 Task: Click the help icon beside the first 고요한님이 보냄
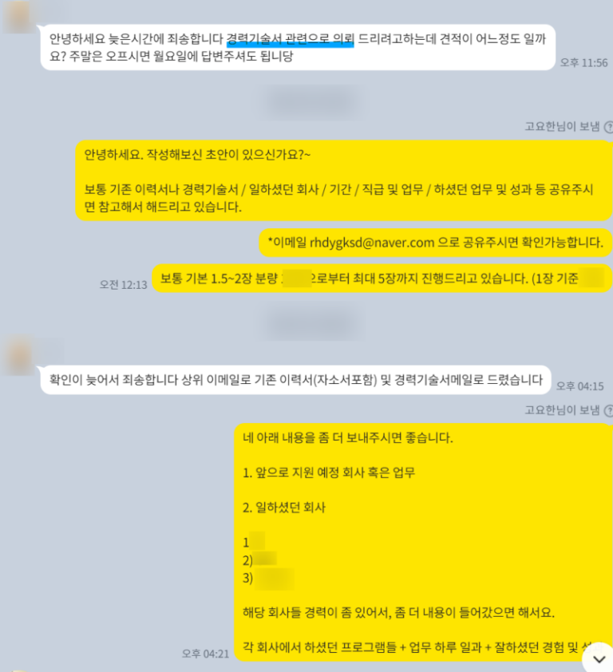[608, 127]
